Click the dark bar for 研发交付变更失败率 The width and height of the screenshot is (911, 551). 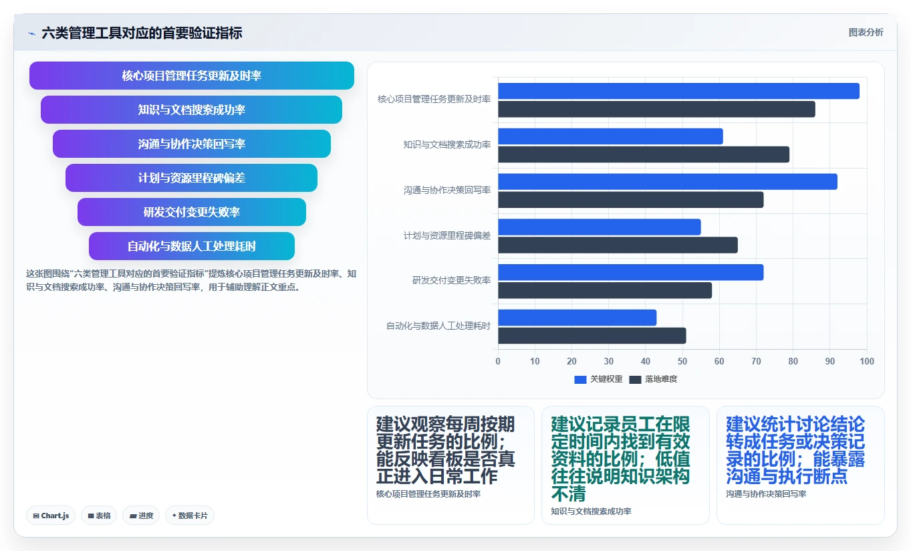pyautogui.click(x=605, y=290)
